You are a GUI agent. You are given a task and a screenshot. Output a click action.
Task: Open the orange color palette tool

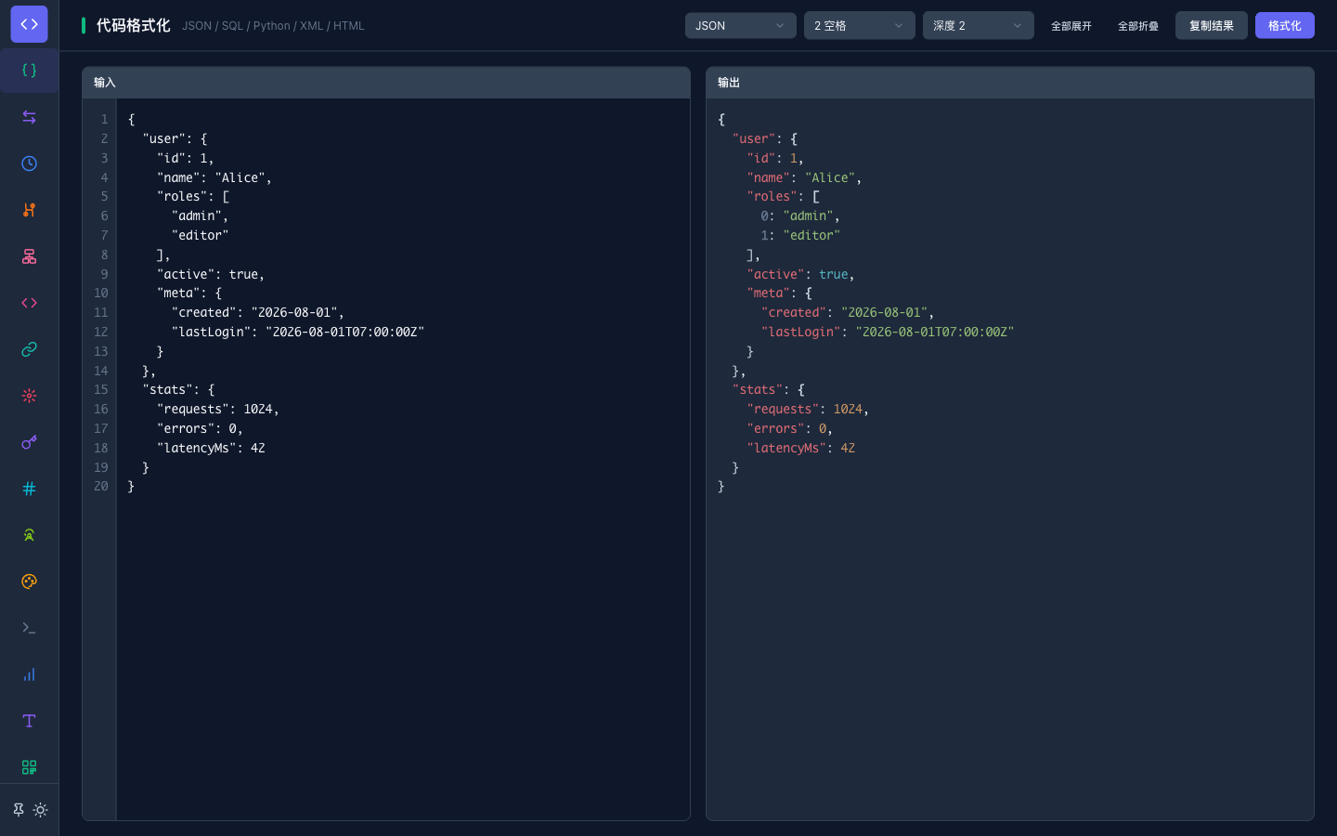tap(29, 581)
